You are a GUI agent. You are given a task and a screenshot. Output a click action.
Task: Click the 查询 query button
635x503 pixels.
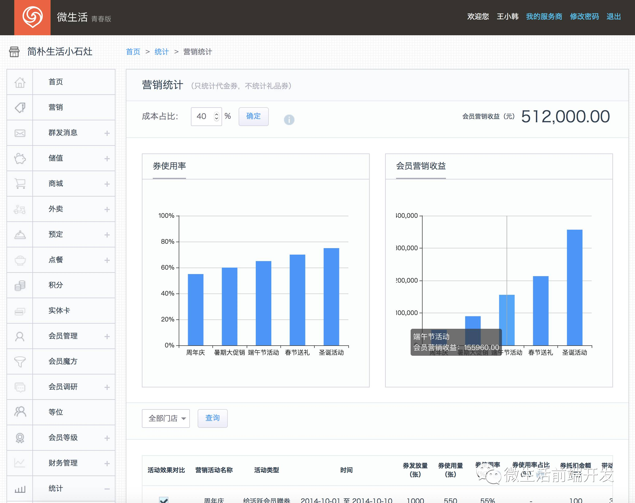[212, 418]
